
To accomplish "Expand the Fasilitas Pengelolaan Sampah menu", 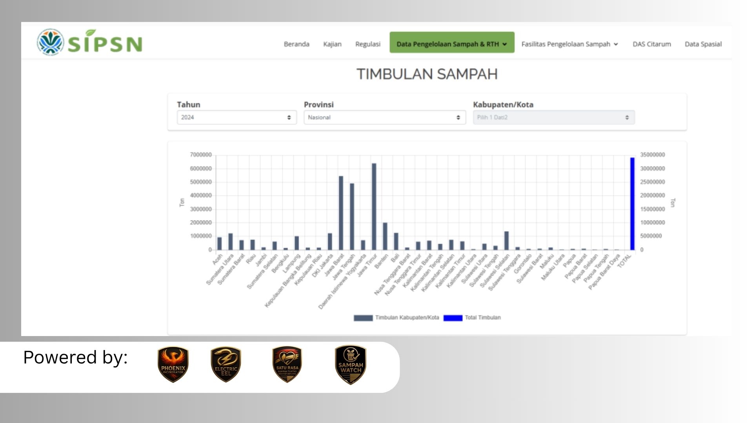I will (x=569, y=44).
